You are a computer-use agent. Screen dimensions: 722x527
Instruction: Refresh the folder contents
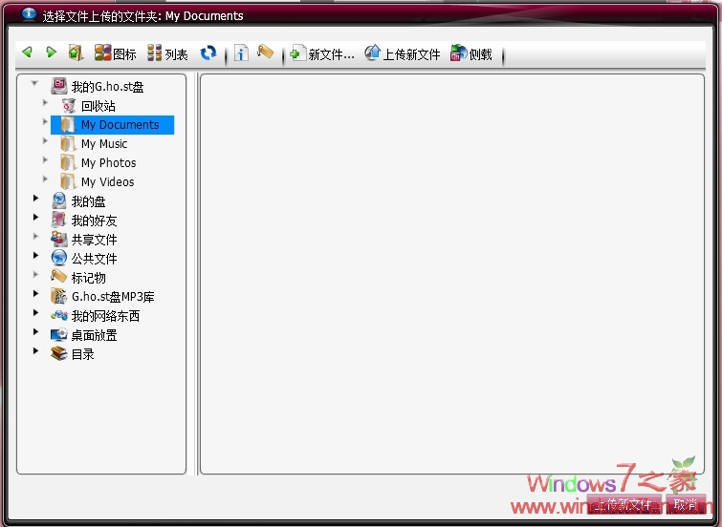click(x=208, y=53)
